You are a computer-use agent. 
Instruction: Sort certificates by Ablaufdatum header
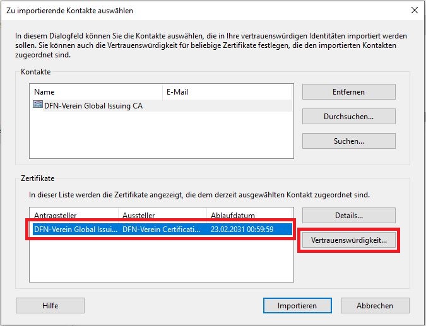point(249,216)
